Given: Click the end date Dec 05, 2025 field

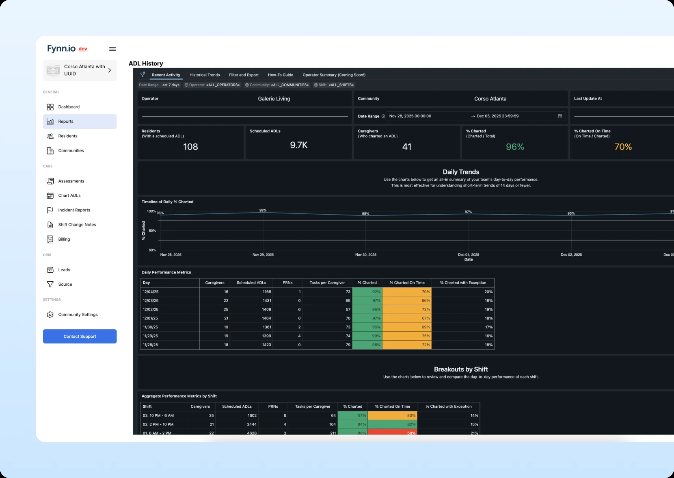Looking at the screenshot, I should pos(497,116).
